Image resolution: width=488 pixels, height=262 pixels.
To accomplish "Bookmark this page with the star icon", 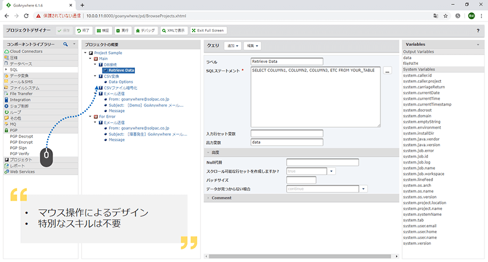I will click(446, 16).
